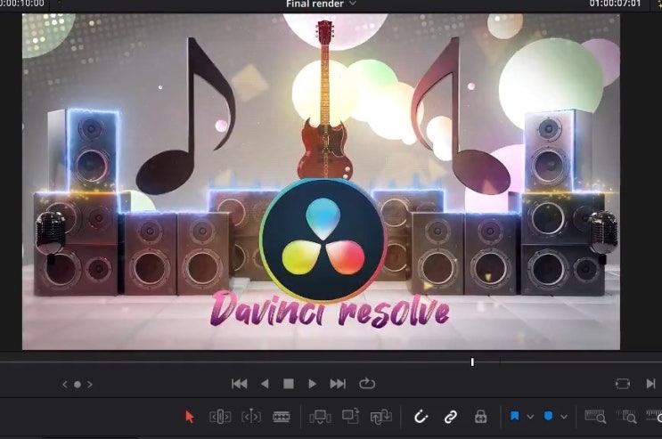Select the Blade Edit Mode tool
Viewport: 662px width, 439px height.
282,417
